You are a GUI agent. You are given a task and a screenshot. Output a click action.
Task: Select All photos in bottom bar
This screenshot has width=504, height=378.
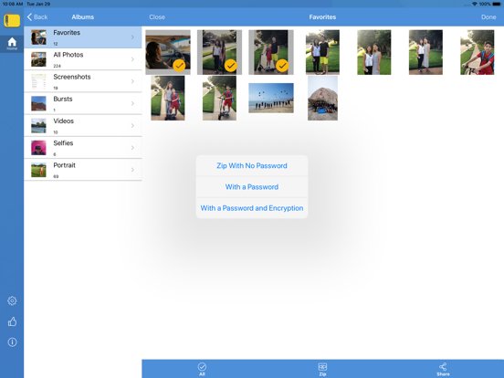coord(202,369)
